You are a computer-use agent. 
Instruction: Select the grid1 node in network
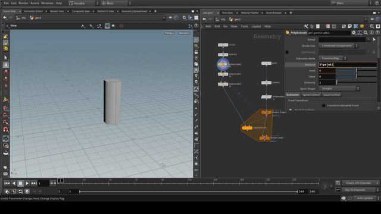(266, 63)
